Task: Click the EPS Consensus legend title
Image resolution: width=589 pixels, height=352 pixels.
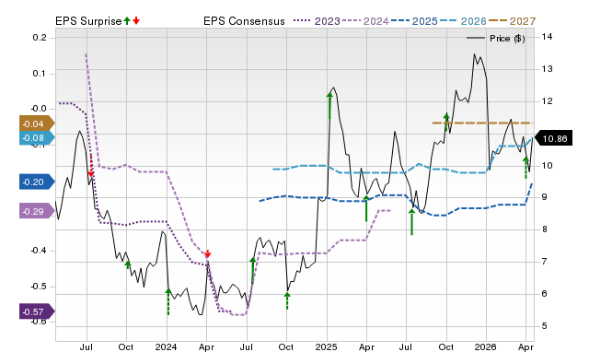Action: pos(244,21)
